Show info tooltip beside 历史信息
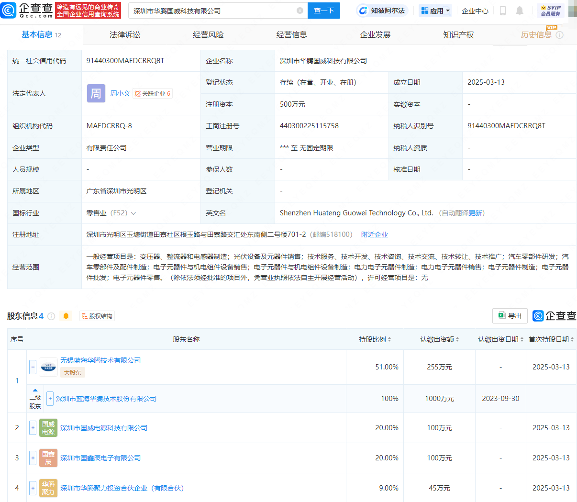Image resolution: width=577 pixels, height=502 pixels. (560, 35)
